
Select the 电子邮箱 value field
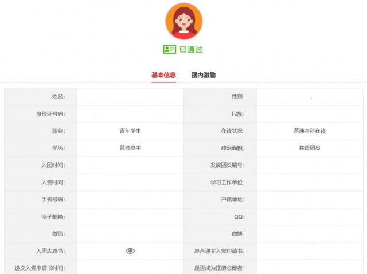(x=130, y=217)
